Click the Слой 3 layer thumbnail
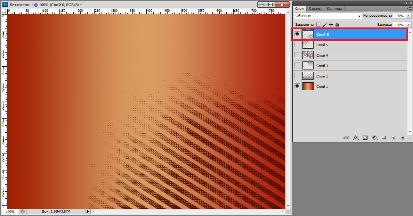The height and width of the screenshot is (216, 413). 308,66
